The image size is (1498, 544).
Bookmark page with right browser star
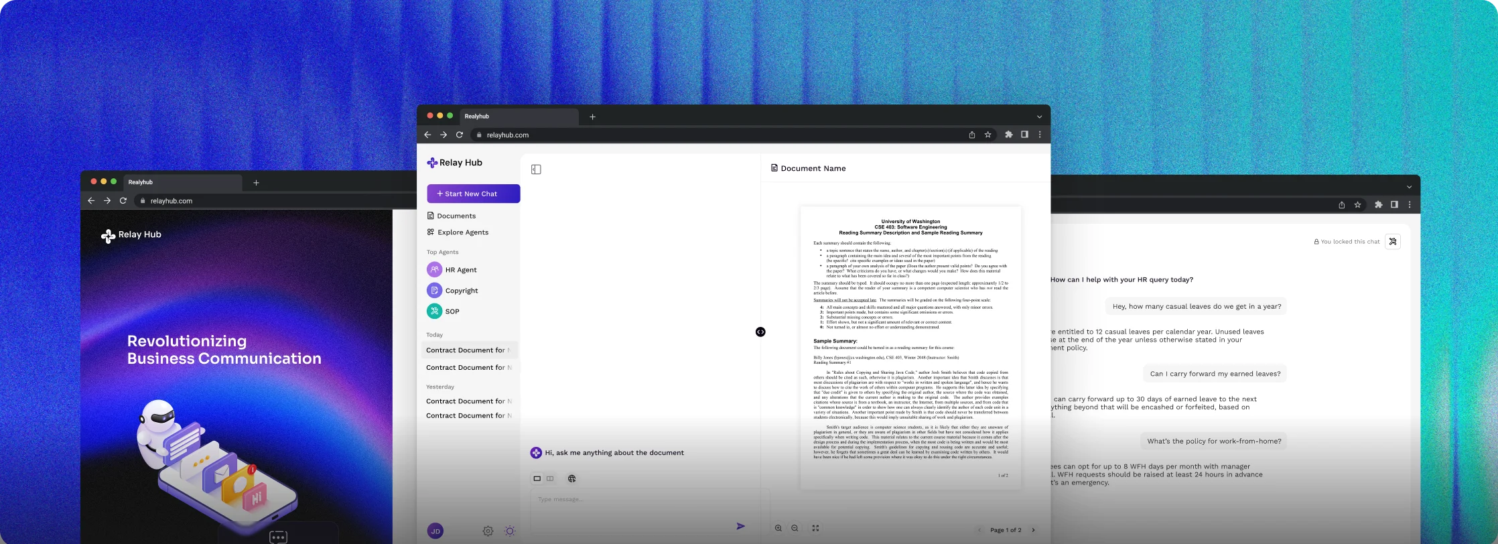[x=1357, y=205]
